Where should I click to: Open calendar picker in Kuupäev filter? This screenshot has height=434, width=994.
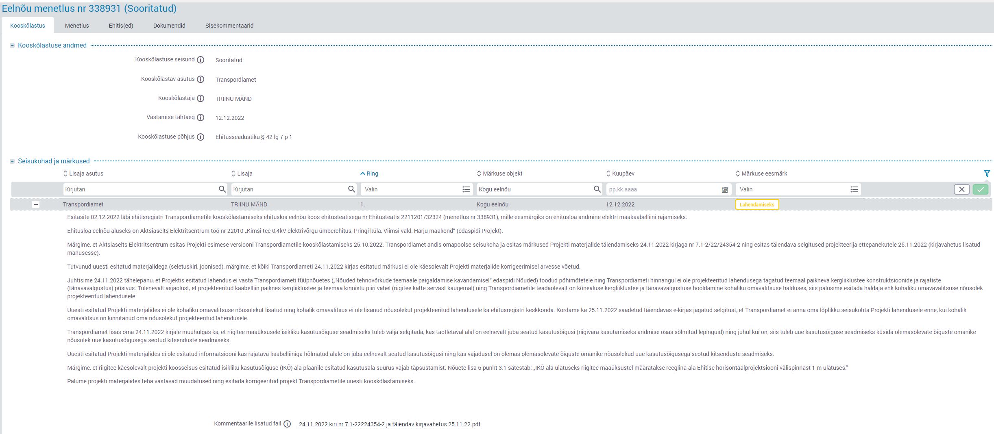pos(724,189)
